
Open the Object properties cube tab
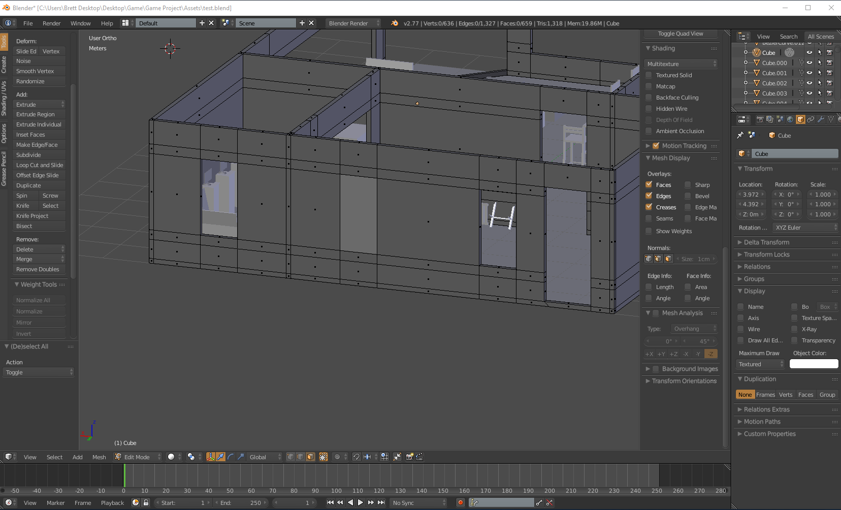pos(800,119)
